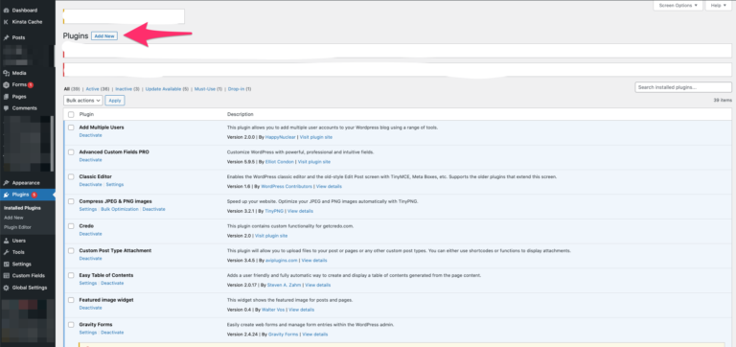Open Add New submenu item in sidebar
The width and height of the screenshot is (736, 347).
[x=13, y=218]
